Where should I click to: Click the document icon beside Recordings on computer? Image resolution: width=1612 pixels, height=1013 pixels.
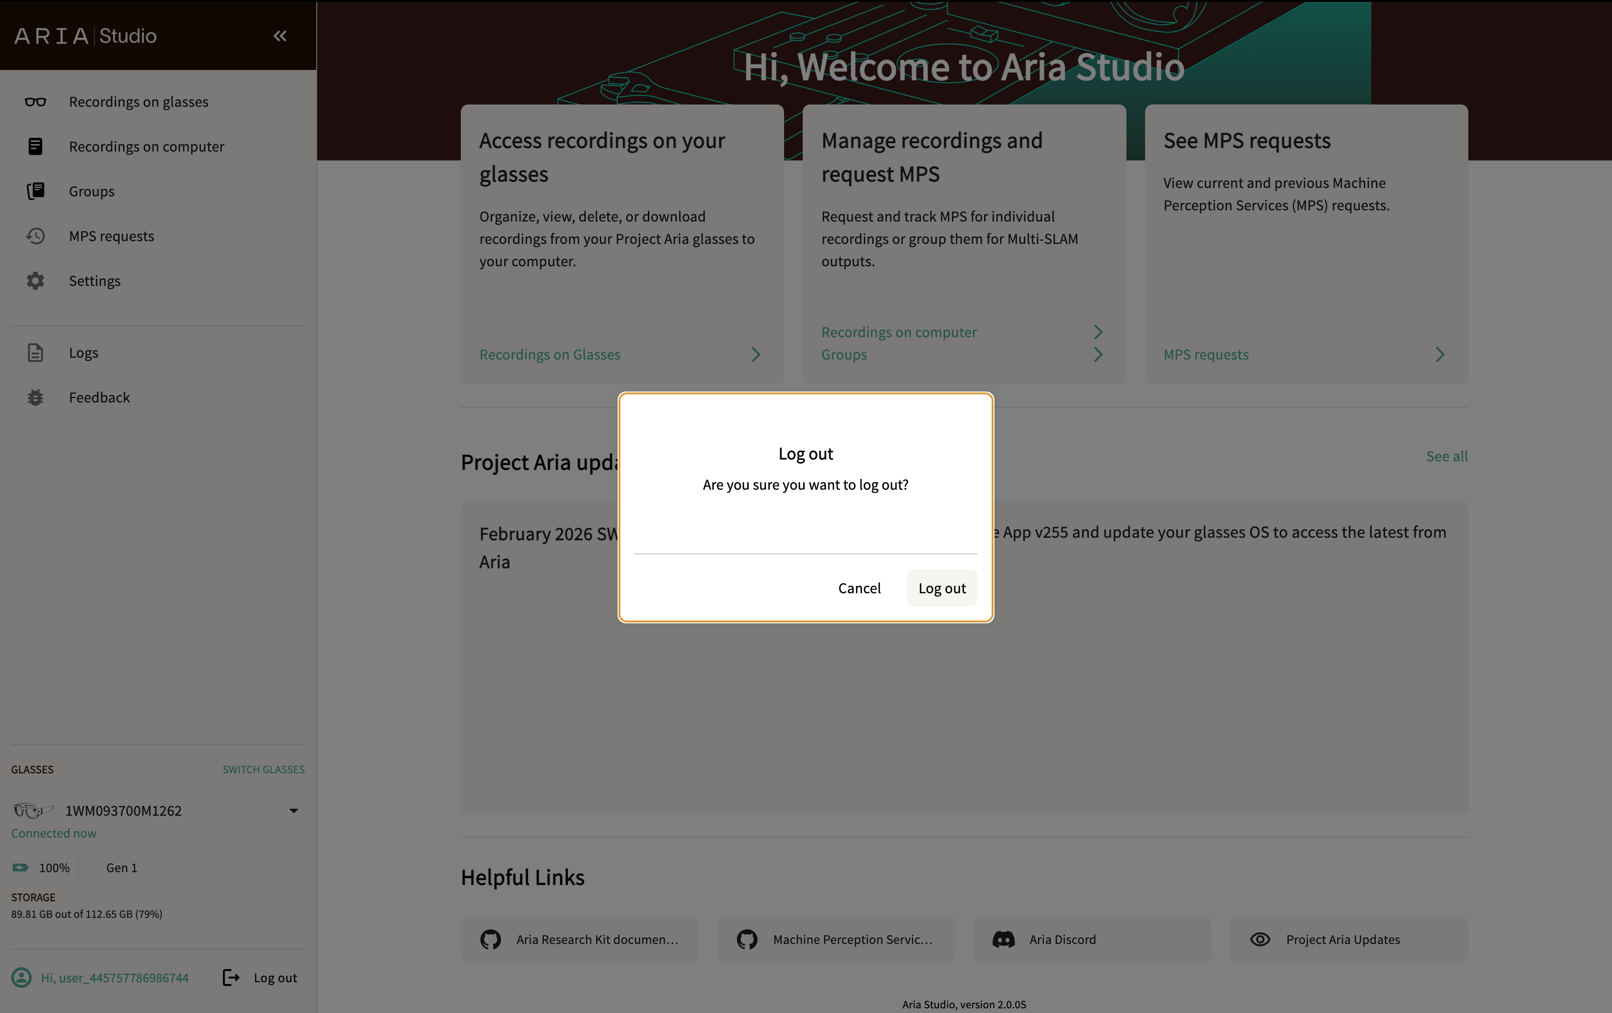[35, 146]
